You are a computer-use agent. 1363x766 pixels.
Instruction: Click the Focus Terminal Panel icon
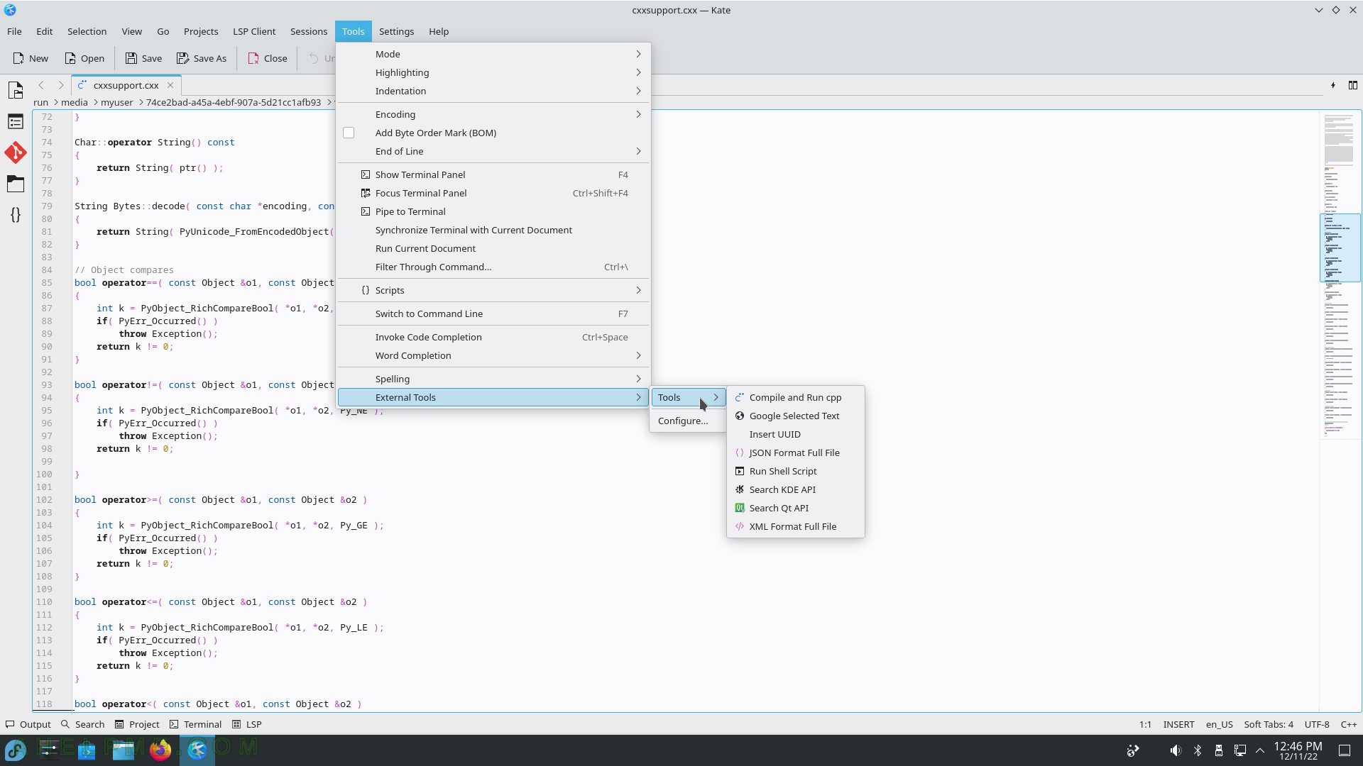366,193
